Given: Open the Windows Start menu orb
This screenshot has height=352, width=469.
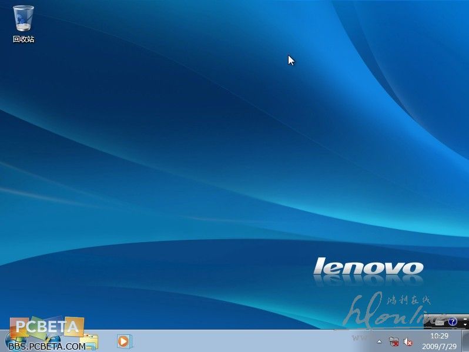Looking at the screenshot, I should [15, 341].
